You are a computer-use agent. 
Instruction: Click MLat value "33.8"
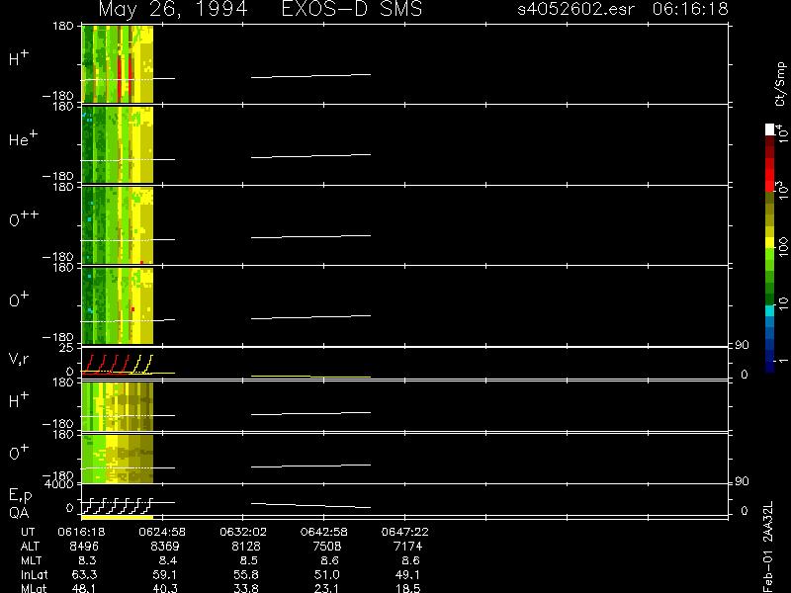point(246,588)
